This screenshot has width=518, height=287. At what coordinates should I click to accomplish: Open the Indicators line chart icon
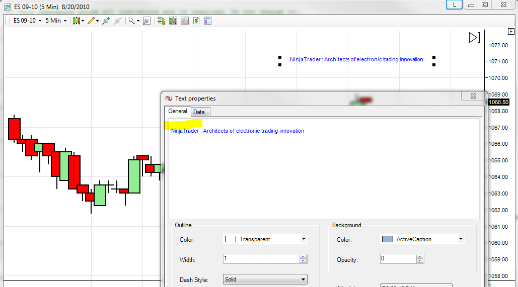(185, 21)
